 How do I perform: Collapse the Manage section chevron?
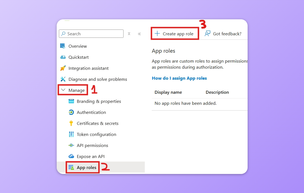click(63, 90)
